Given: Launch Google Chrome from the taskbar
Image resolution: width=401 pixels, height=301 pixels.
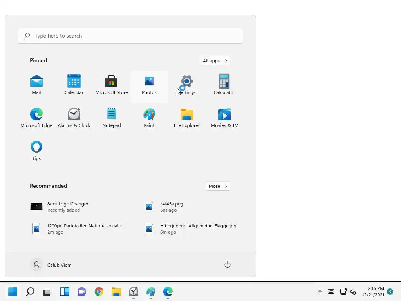Looking at the screenshot, I should pyautogui.click(x=99, y=292).
